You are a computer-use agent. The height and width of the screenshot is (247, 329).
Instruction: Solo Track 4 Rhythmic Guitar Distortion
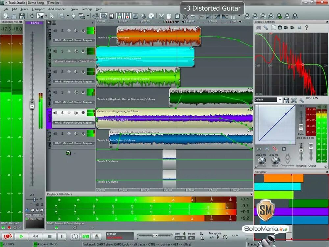pos(62,92)
